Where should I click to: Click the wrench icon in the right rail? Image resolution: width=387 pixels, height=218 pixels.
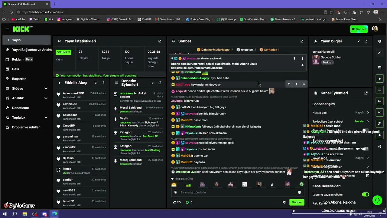click(x=380, y=135)
